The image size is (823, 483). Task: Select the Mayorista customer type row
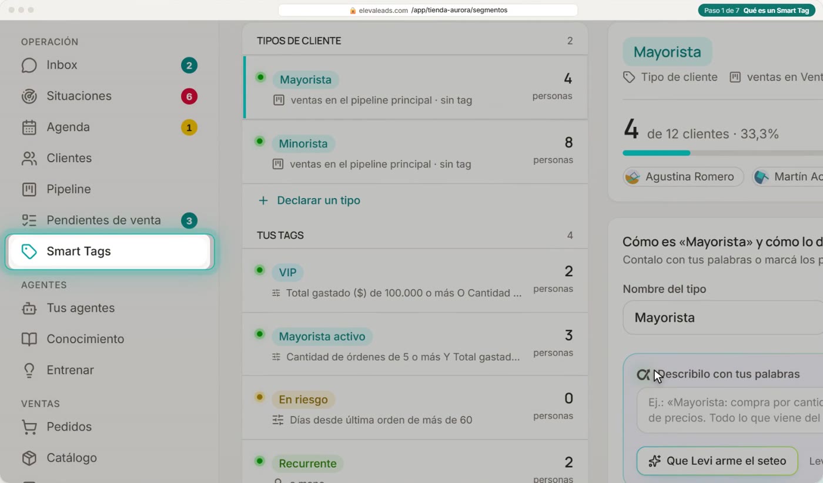pos(416,88)
